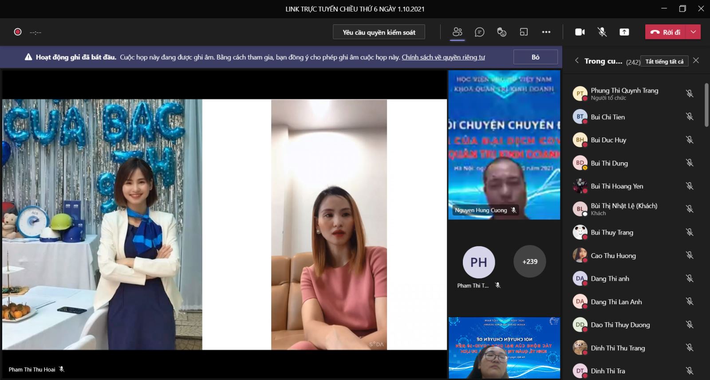Leave the meeting with 'Rời đi'
This screenshot has width=710, height=380.
click(666, 32)
